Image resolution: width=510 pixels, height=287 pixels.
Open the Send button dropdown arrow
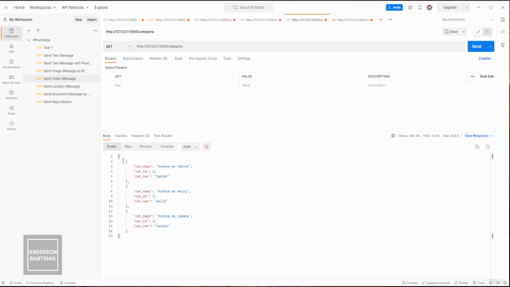[x=490, y=46]
